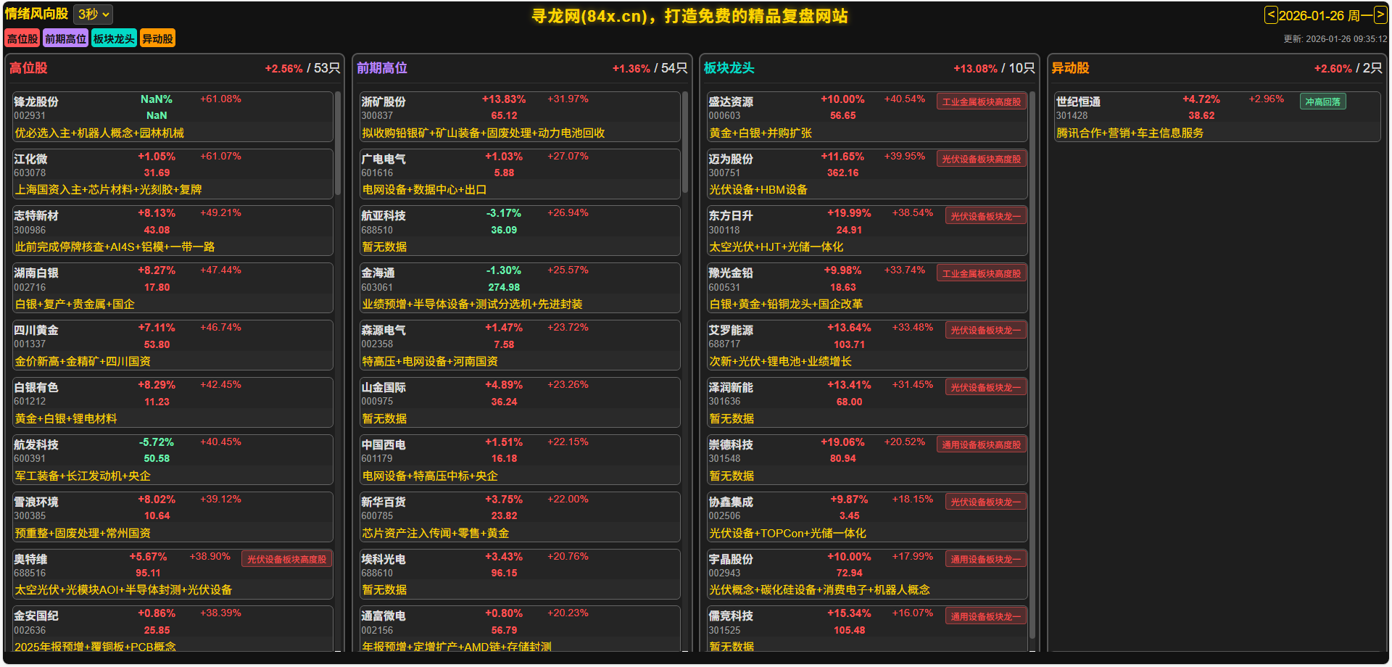Go to next date with right arrow

click(1380, 15)
